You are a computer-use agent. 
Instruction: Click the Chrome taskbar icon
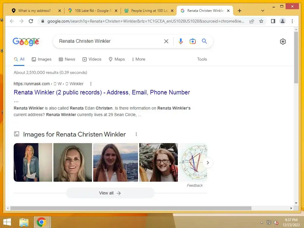point(41,222)
